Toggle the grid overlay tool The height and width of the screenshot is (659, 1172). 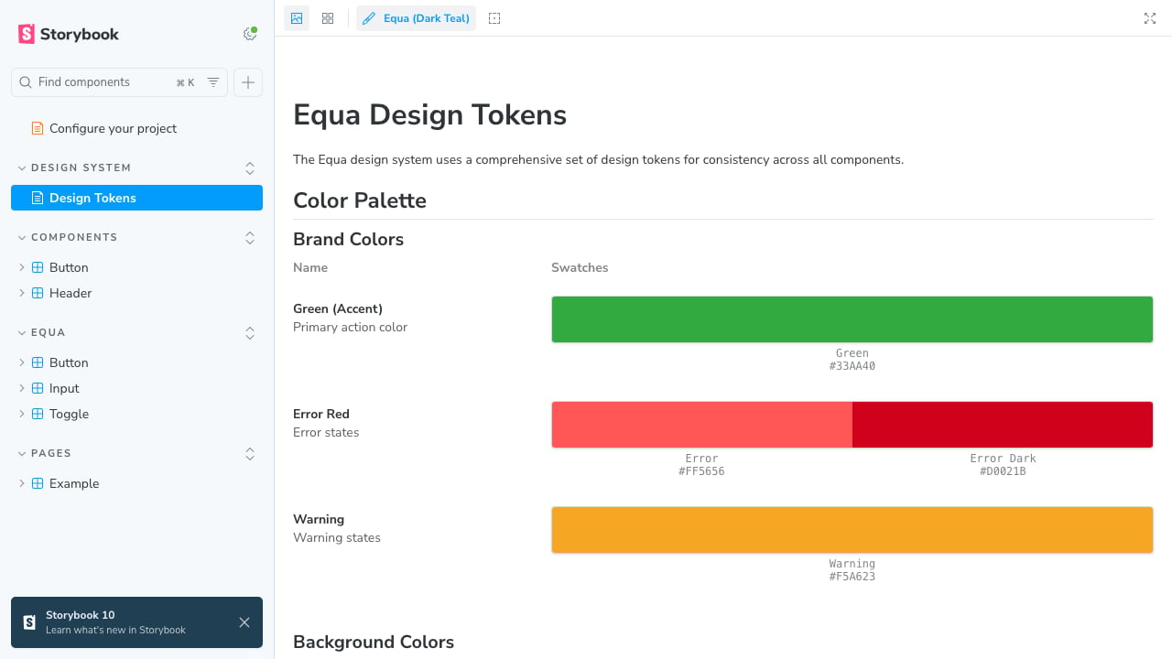pyautogui.click(x=328, y=18)
